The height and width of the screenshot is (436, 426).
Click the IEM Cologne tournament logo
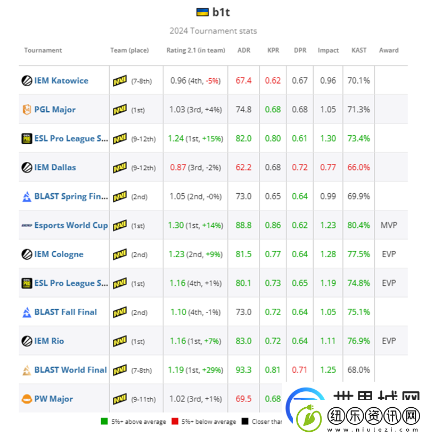27,254
